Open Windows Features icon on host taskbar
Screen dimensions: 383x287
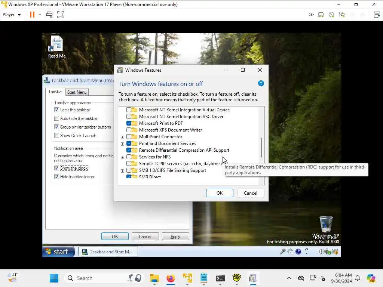click(x=253, y=278)
